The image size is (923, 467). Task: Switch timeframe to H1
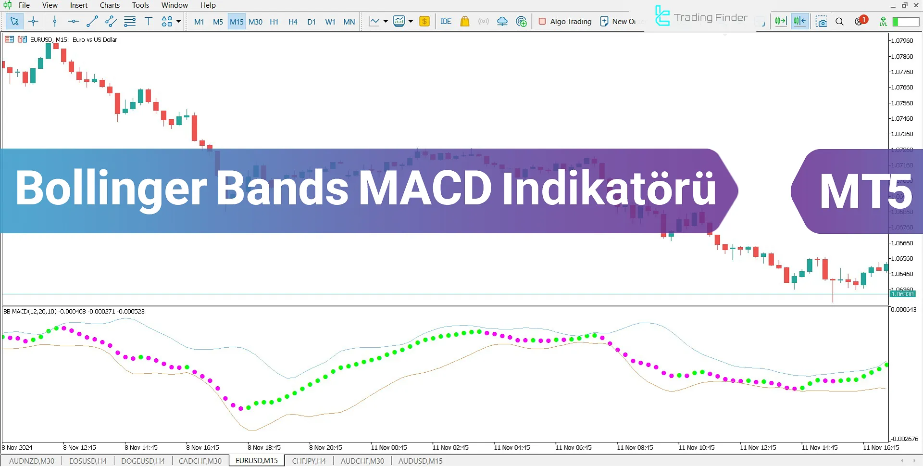(274, 21)
